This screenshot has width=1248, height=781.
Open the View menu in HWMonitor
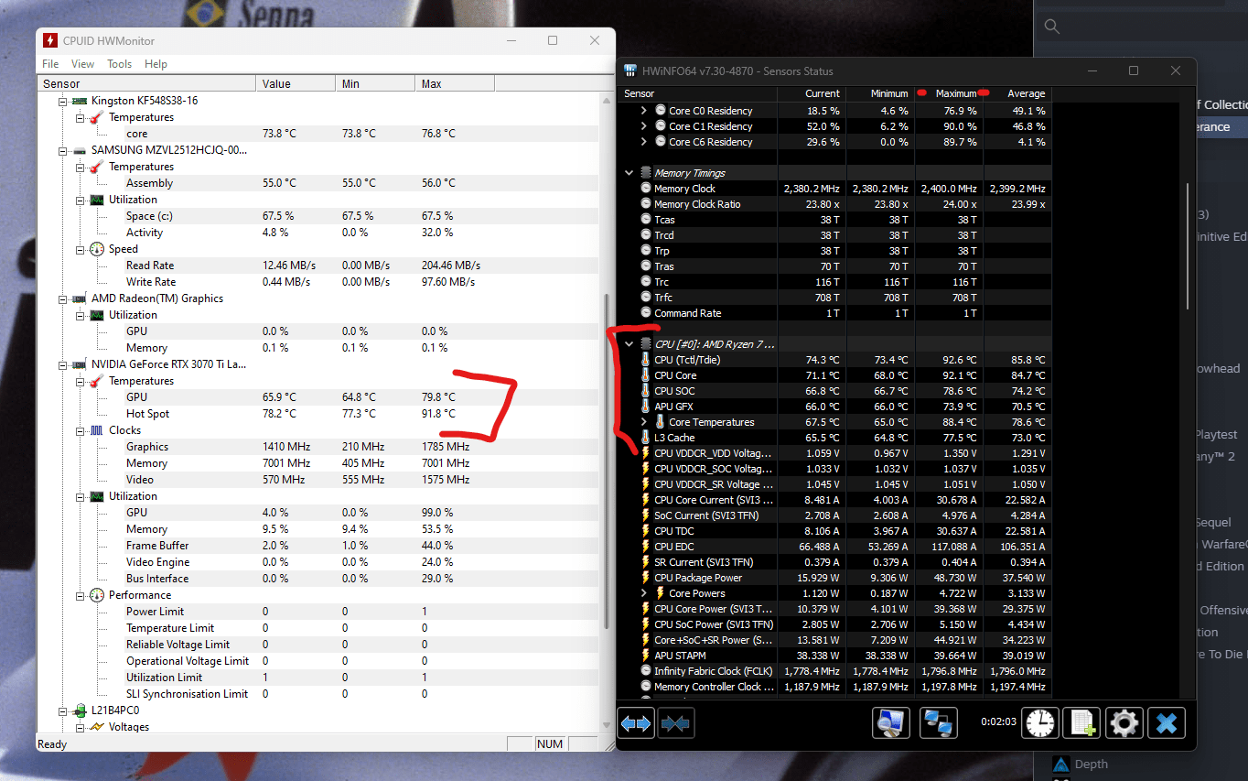(82, 63)
